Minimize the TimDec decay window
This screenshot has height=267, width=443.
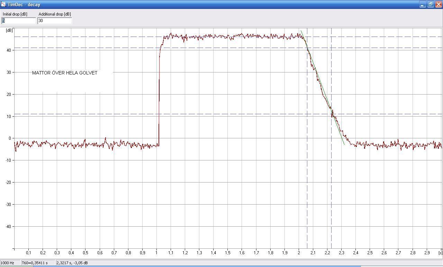(422, 4)
